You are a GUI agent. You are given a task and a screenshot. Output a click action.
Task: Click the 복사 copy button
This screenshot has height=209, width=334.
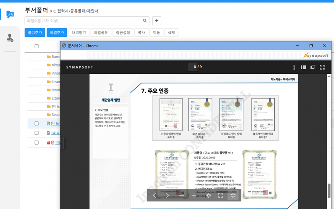(141, 33)
